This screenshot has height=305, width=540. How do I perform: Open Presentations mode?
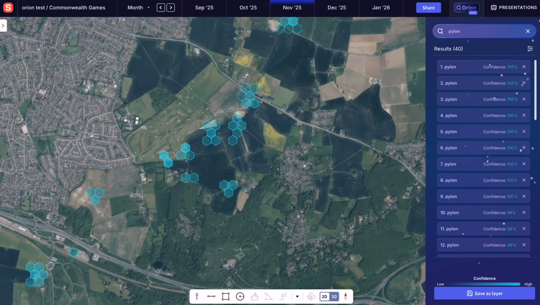click(x=514, y=7)
